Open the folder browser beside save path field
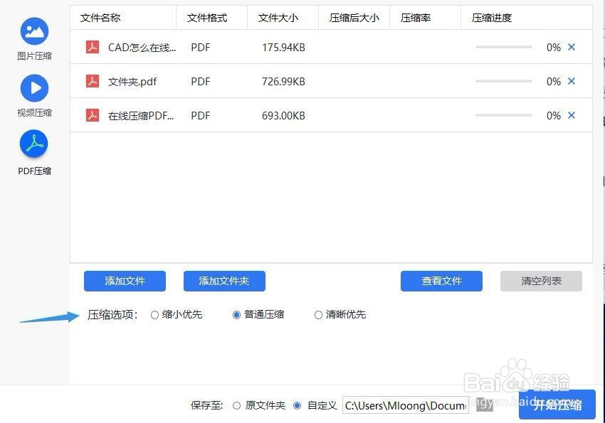Viewport: 605px width, 423px height. 485,405
